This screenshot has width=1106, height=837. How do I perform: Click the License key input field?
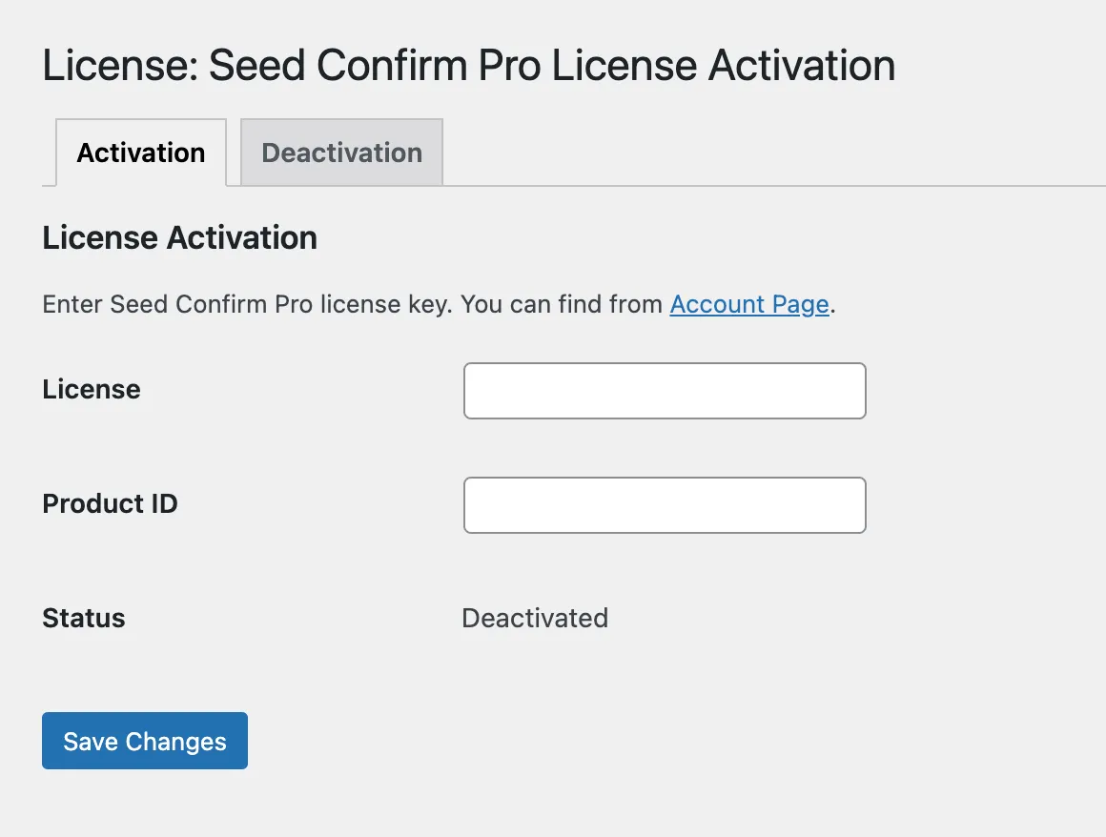pos(665,391)
